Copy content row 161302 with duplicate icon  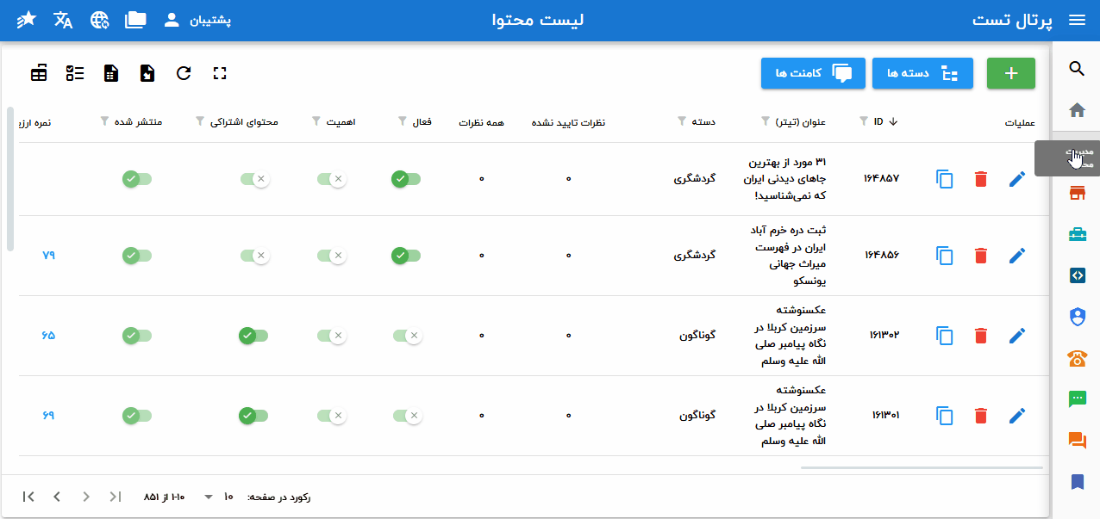pyautogui.click(x=945, y=336)
